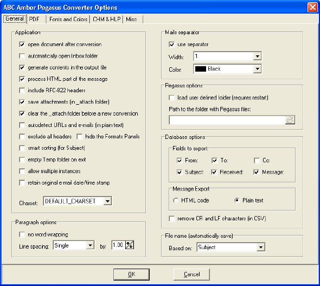This screenshot has height=286, width=320.
Task: Open the Based on file name dropdown
Action: [261, 247]
